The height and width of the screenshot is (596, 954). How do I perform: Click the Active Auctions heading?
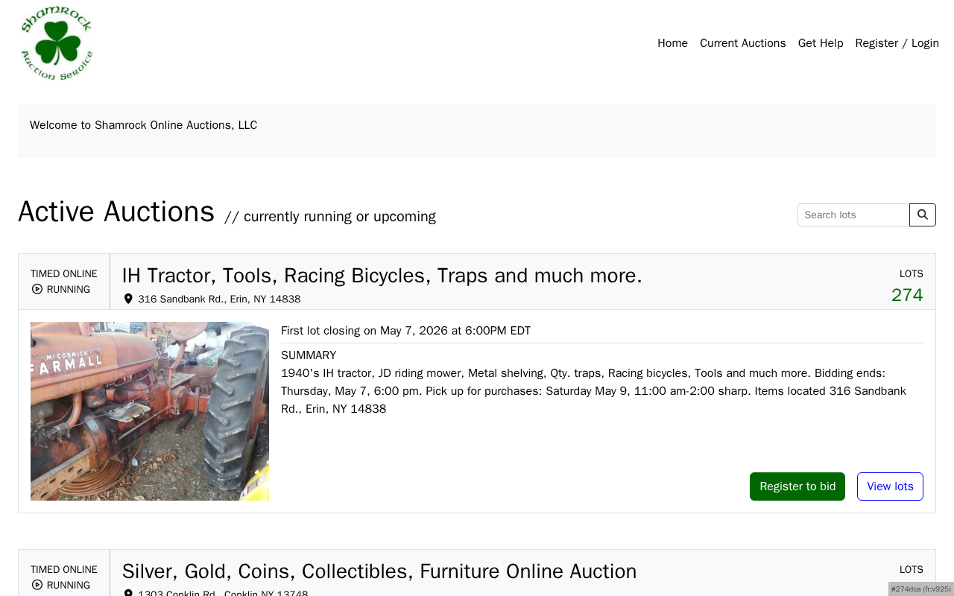[116, 212]
